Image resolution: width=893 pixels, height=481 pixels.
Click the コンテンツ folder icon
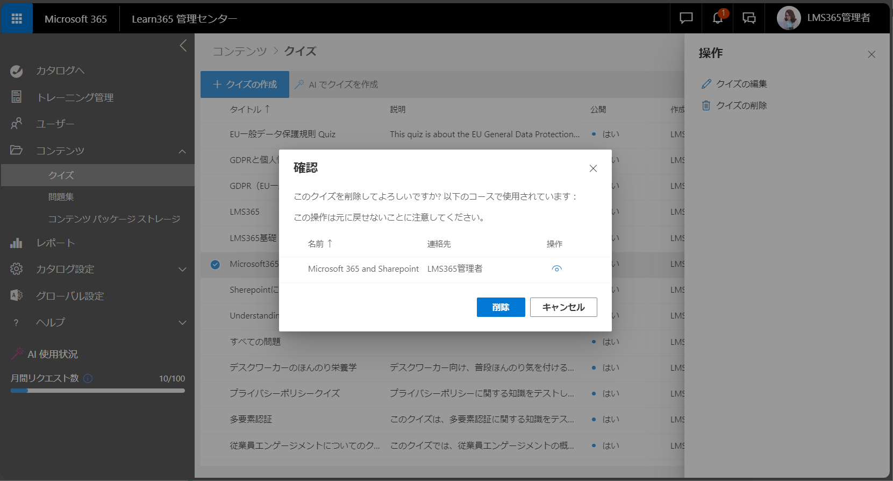(x=17, y=150)
